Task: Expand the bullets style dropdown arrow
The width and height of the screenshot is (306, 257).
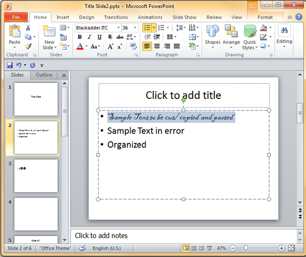Action: click(x=154, y=28)
